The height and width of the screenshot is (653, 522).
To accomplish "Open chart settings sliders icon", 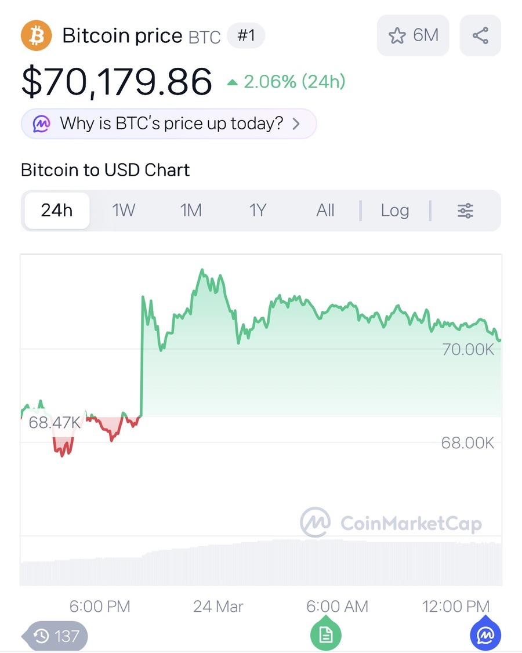I will click(465, 211).
